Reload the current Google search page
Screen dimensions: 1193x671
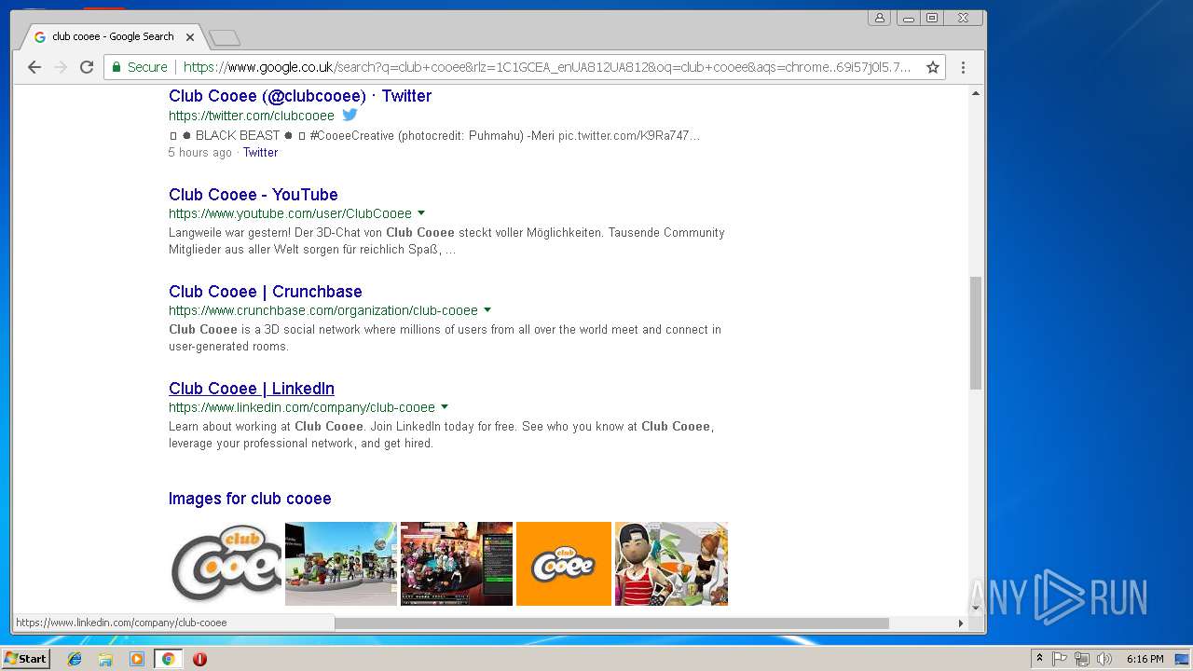[87, 67]
